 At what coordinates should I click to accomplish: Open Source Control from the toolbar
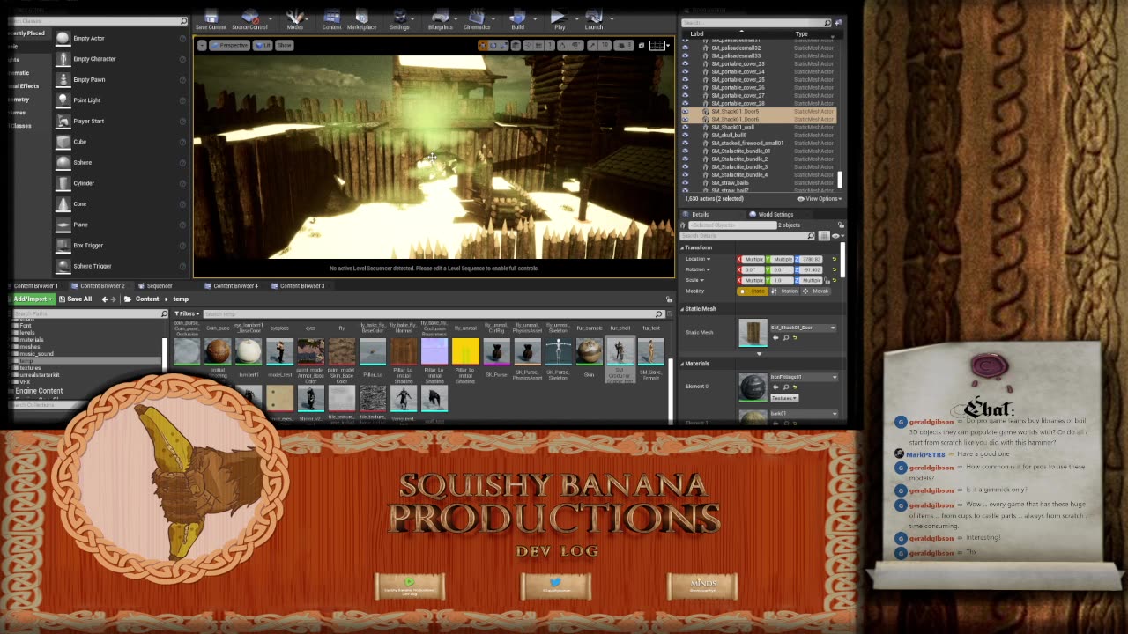[x=249, y=18]
